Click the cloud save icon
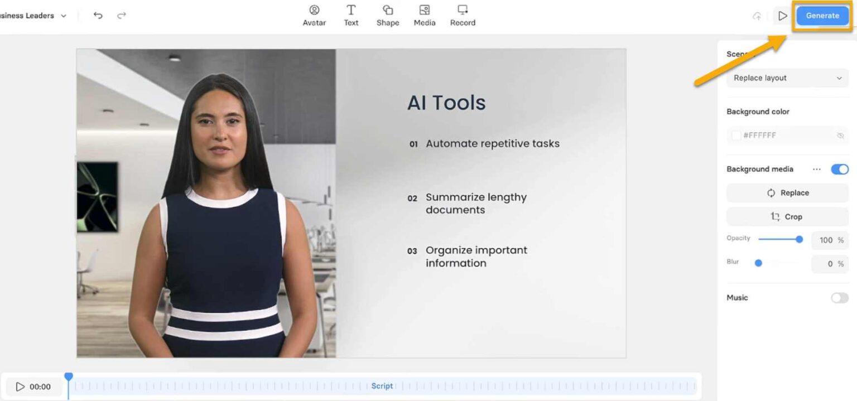Viewport: 857px width, 401px height. tap(757, 16)
